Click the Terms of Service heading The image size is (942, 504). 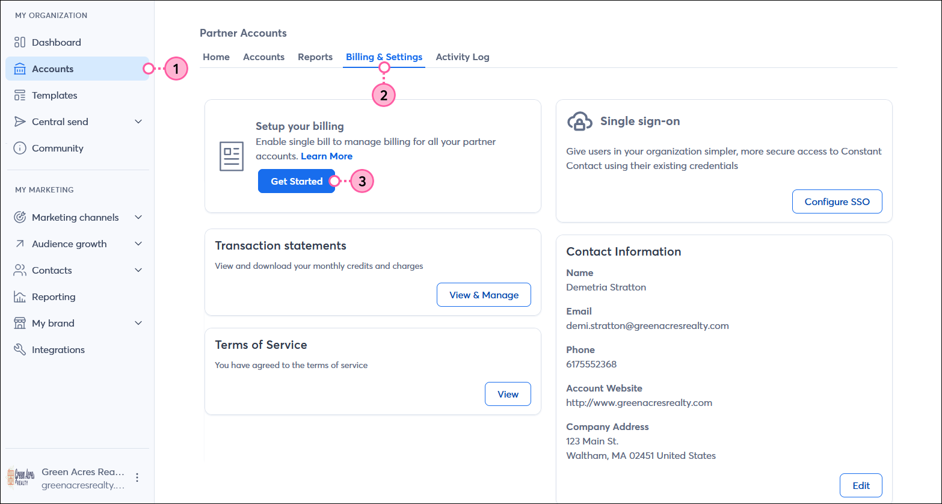[x=261, y=345]
